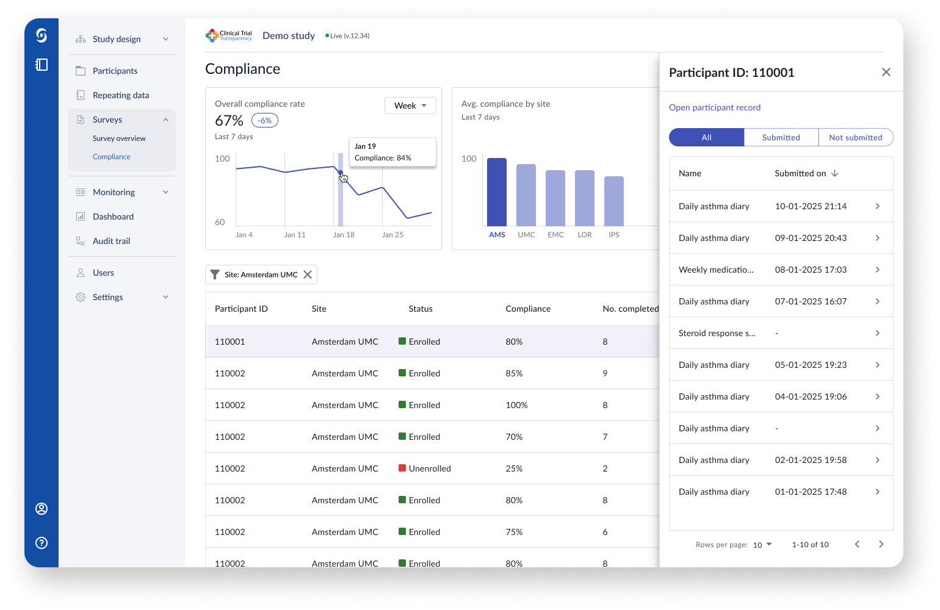Click the Repeating data icon
Screen dimensions: 940x610
[81, 95]
